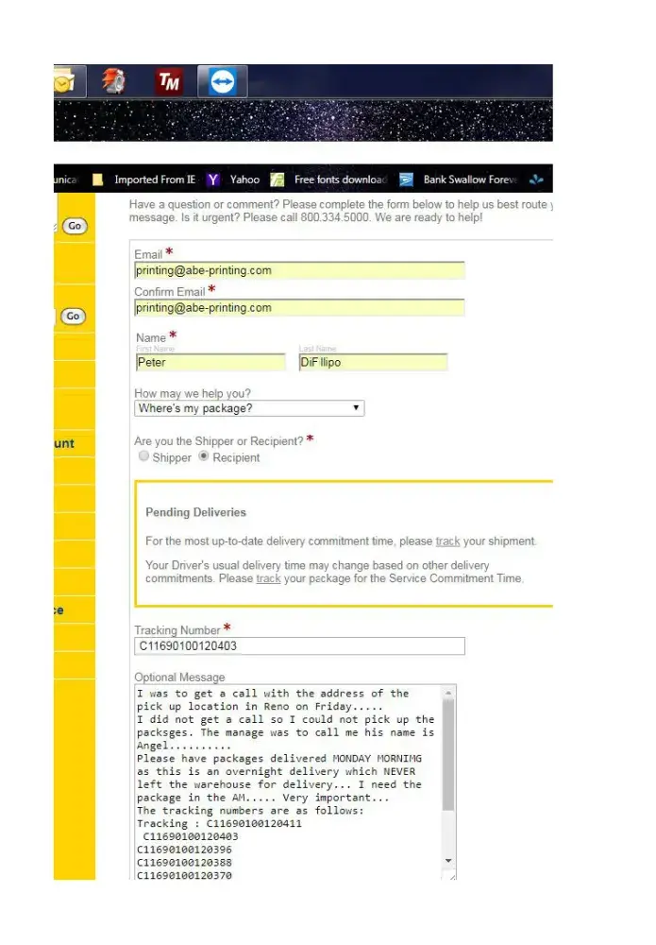656x945 pixels.
Task: Click the Confirm Email input field
Action: [299, 307]
